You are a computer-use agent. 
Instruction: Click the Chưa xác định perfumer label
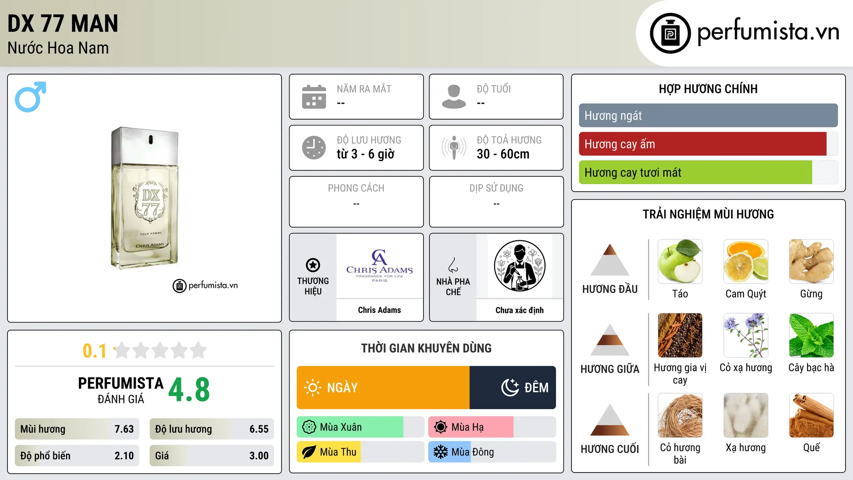[x=520, y=310]
